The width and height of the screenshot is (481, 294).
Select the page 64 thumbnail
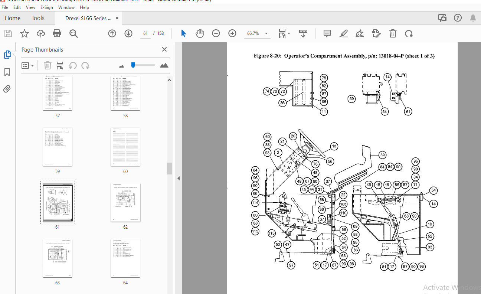pos(125,258)
